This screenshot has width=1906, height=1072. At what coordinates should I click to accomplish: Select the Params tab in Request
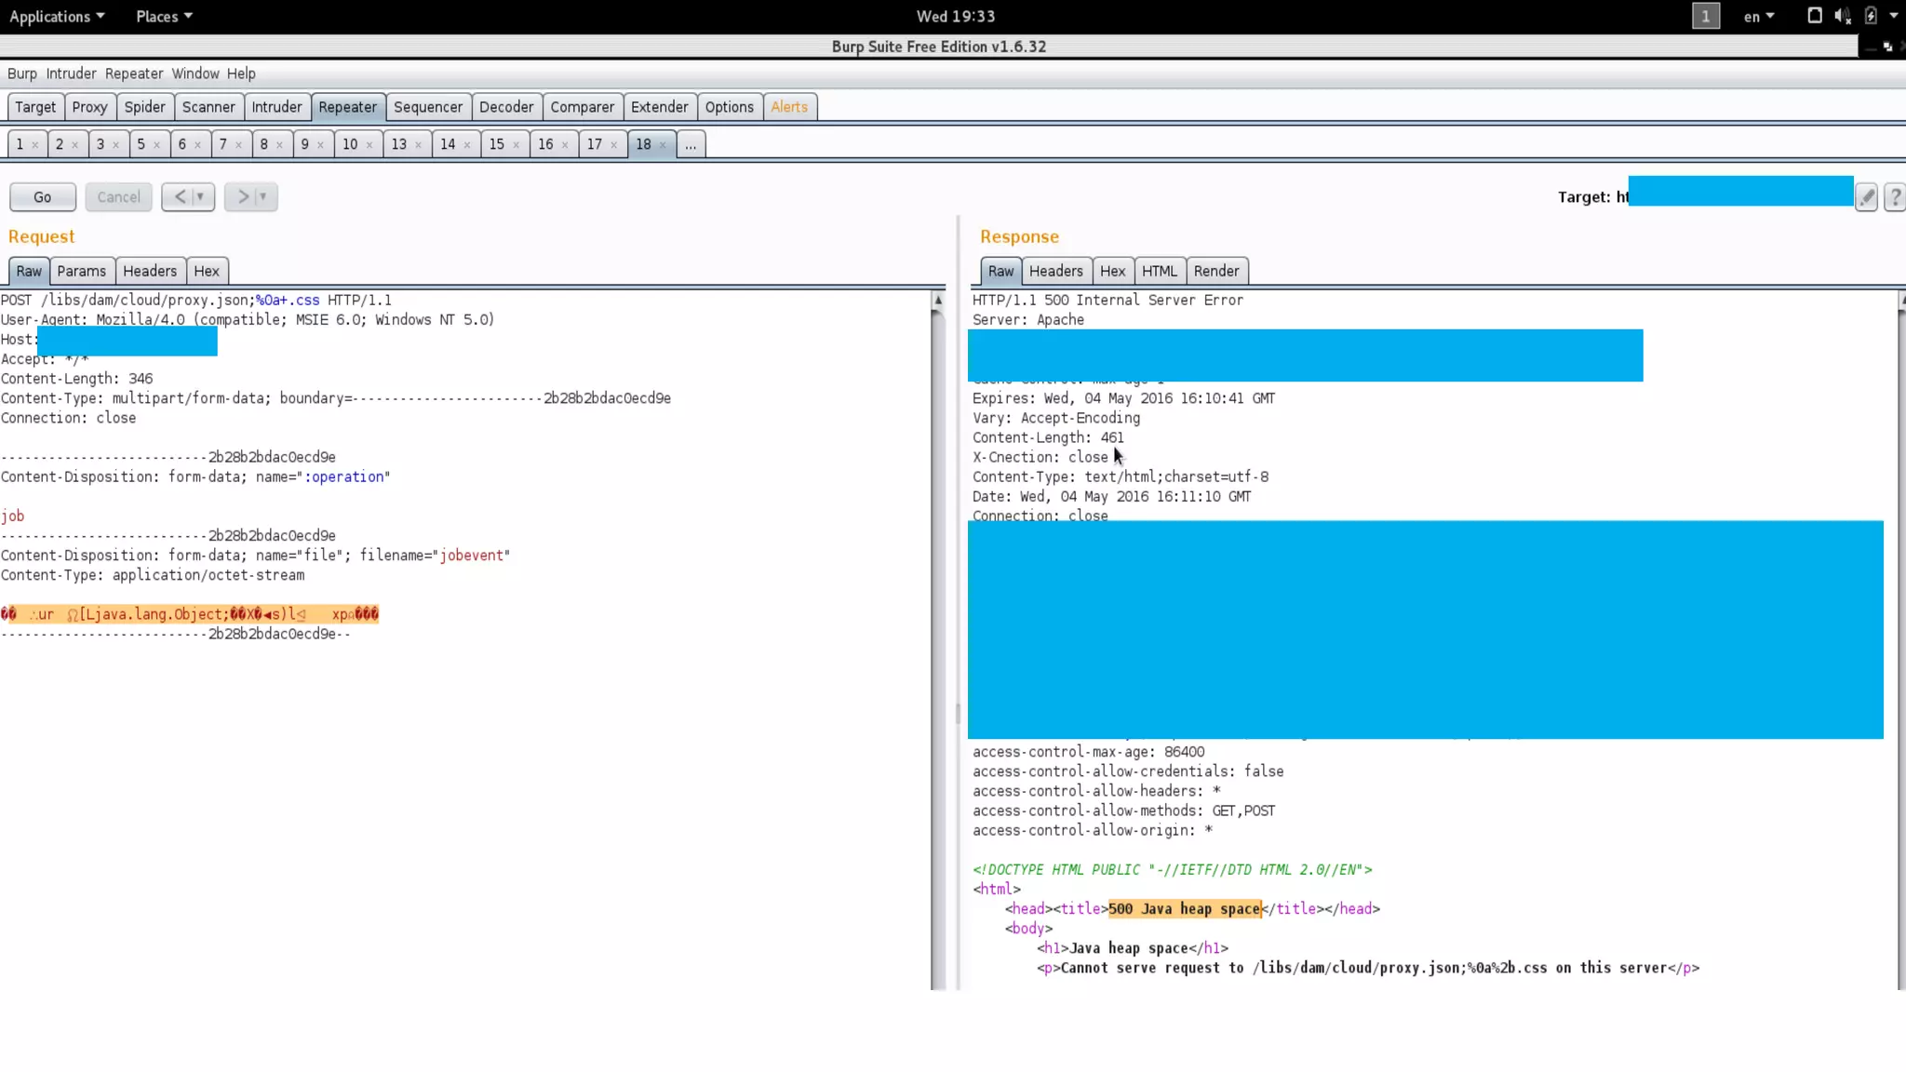point(81,271)
